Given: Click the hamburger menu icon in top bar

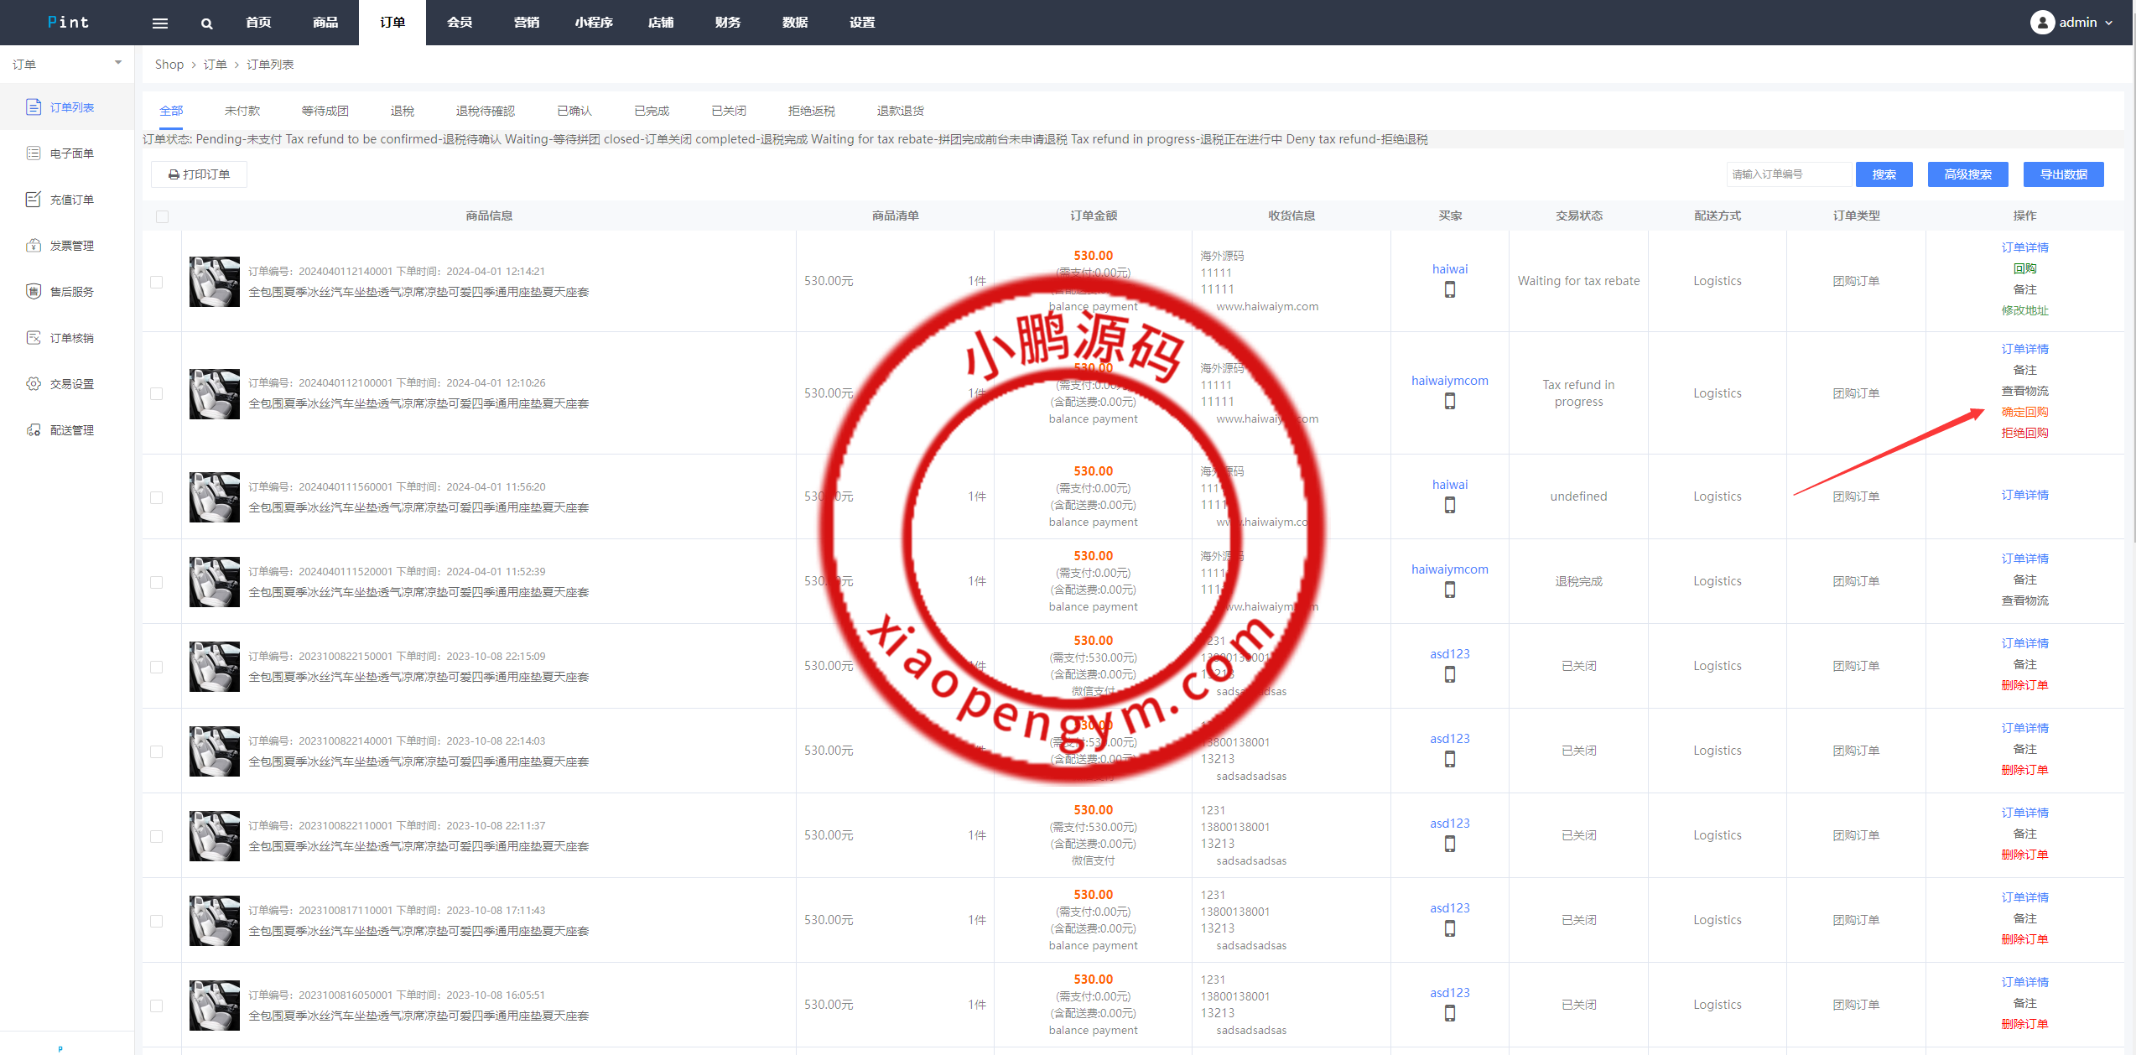Looking at the screenshot, I should coord(160,23).
